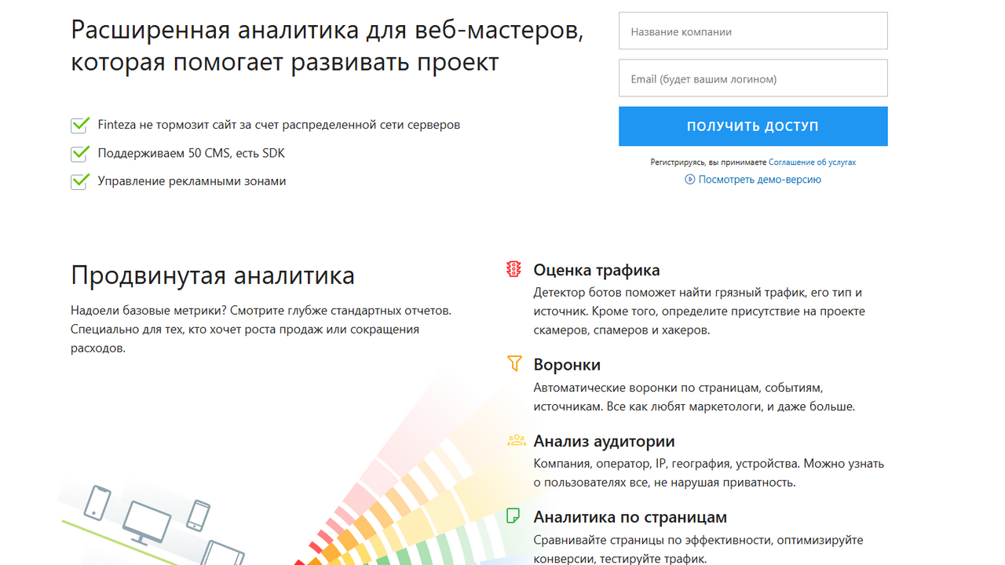Image resolution: width=1005 pixels, height=565 pixels.
Task: Click the yellow funnel icon by Воронки
Action: (514, 363)
